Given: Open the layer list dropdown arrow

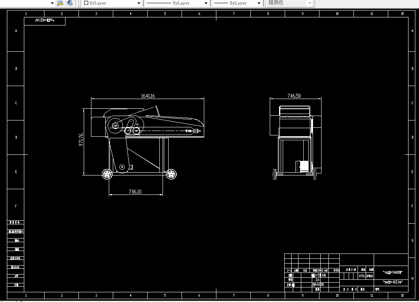Looking at the screenshot, I should click(x=52, y=3).
